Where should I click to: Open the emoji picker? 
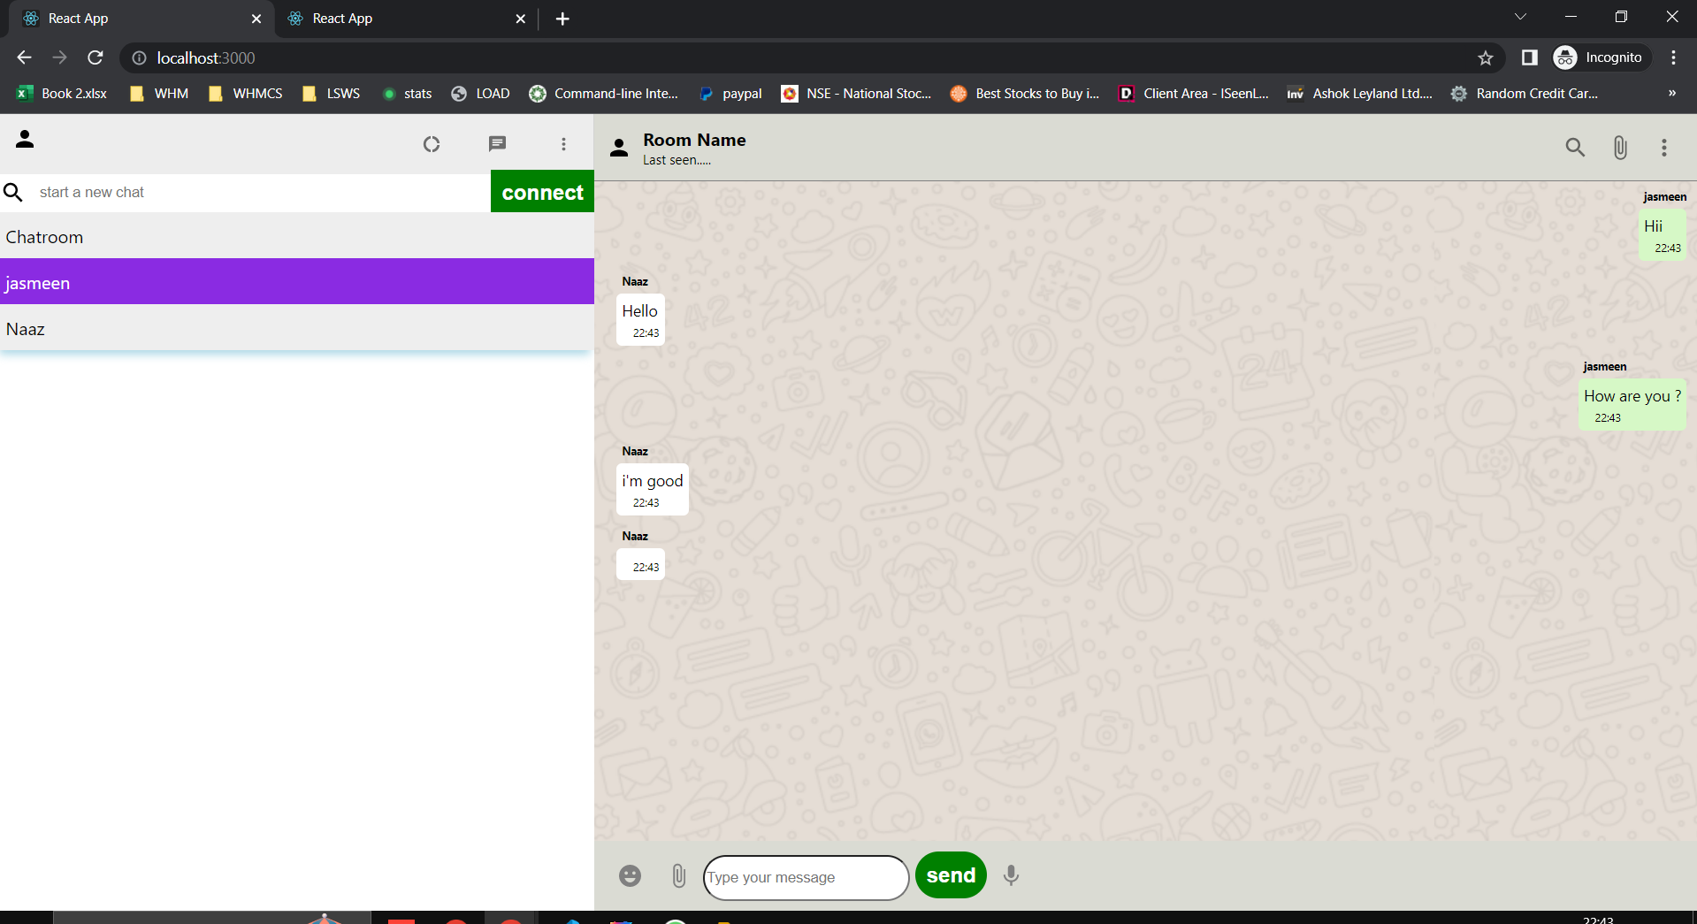coord(630,874)
